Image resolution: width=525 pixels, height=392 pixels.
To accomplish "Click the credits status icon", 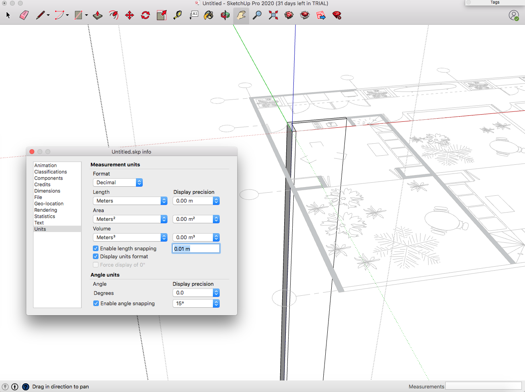I will point(15,387).
